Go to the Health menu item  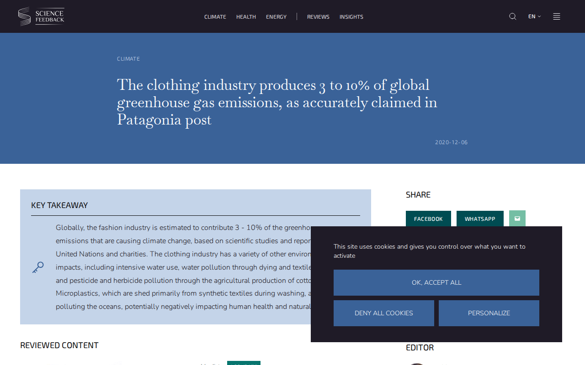coord(246,17)
